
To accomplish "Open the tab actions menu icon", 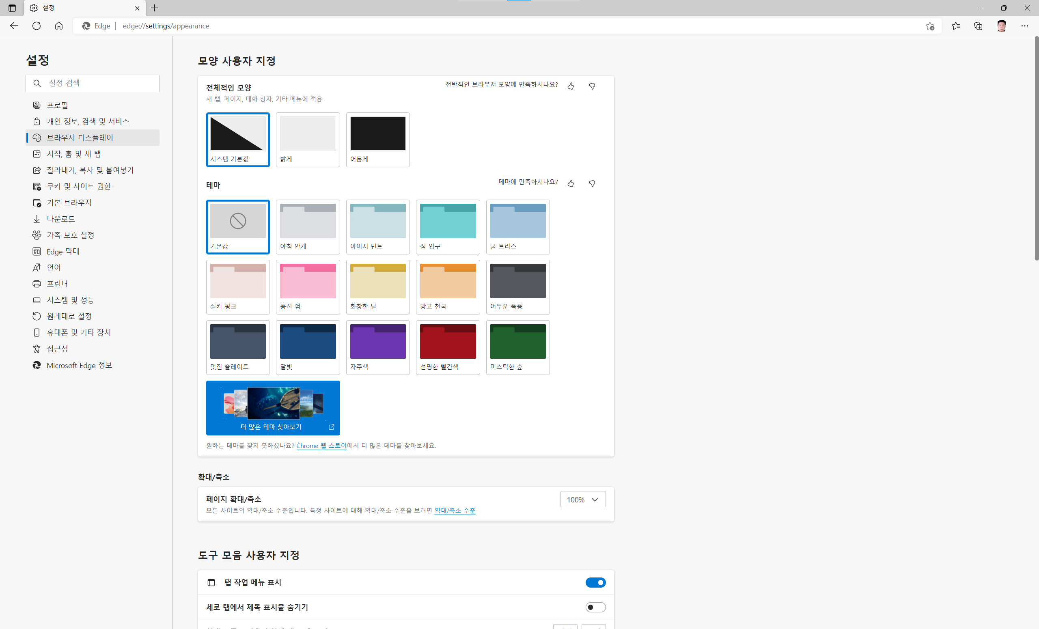I will coord(12,8).
